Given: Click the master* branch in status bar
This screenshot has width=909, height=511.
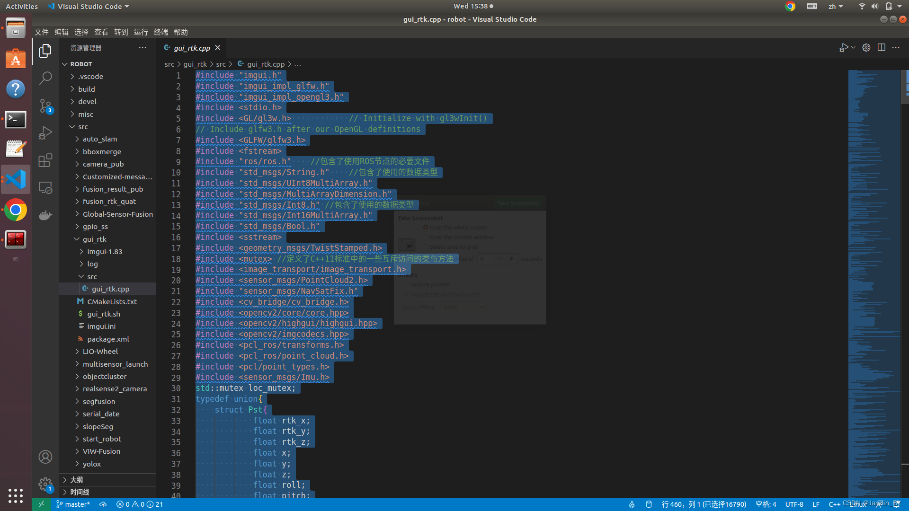Looking at the screenshot, I should pos(73,504).
